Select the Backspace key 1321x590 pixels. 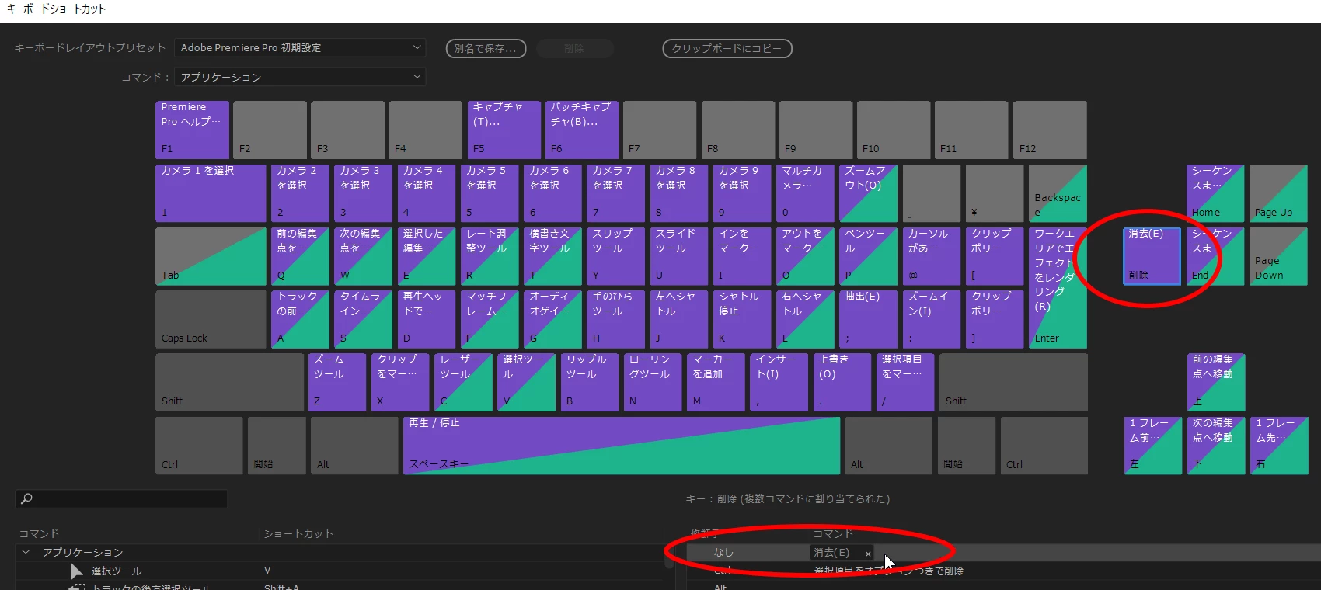[1058, 193]
